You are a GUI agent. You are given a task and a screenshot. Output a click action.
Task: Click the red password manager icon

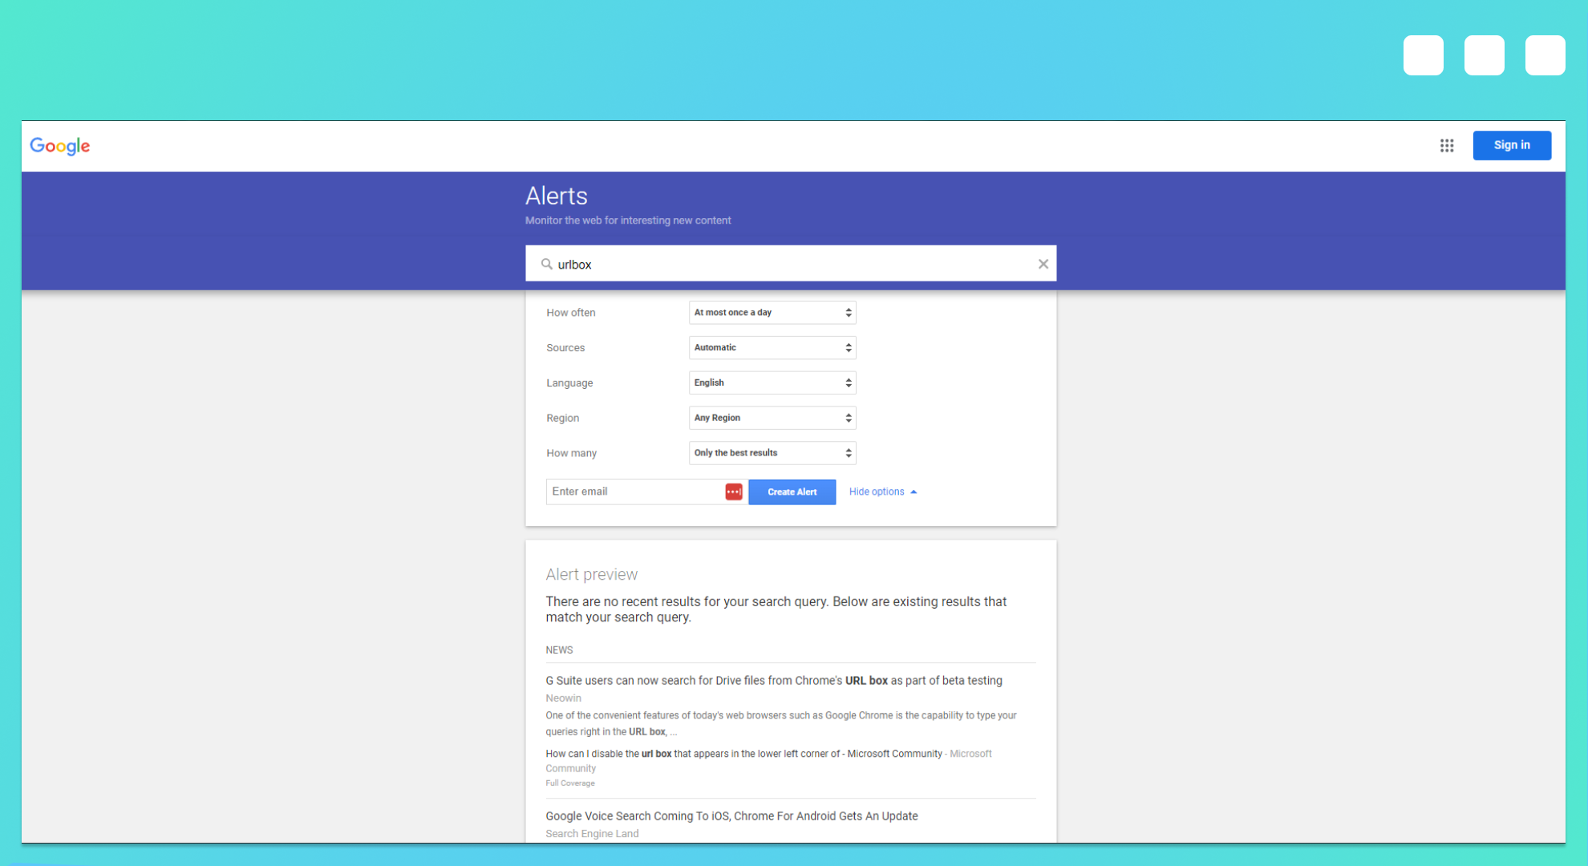[733, 492]
